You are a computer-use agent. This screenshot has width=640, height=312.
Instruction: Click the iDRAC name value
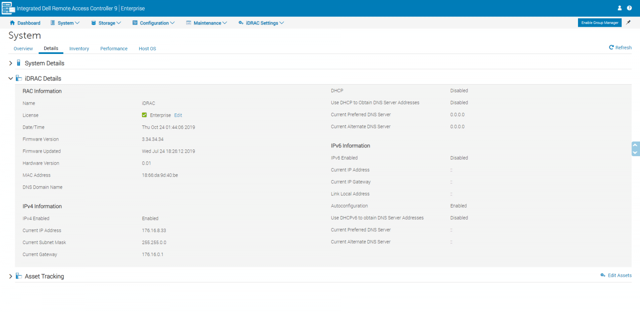148,103
